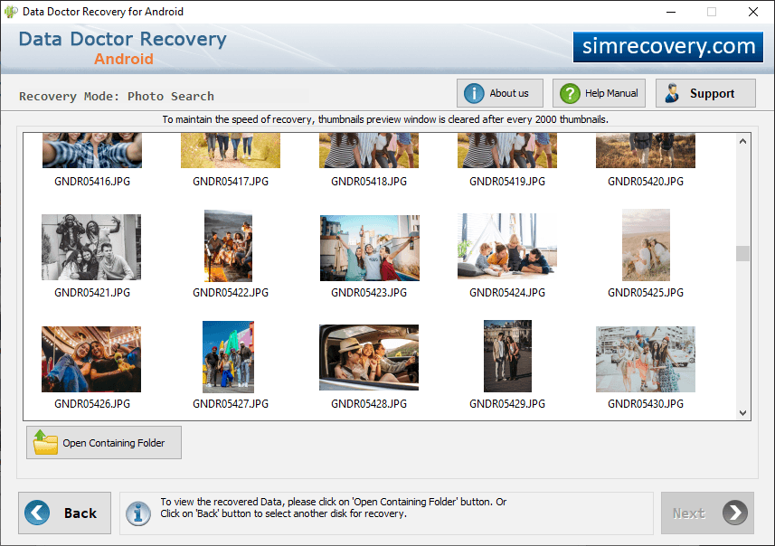
Task: Select carnival thumbnail GNDR05426.JPG
Action: point(91,359)
